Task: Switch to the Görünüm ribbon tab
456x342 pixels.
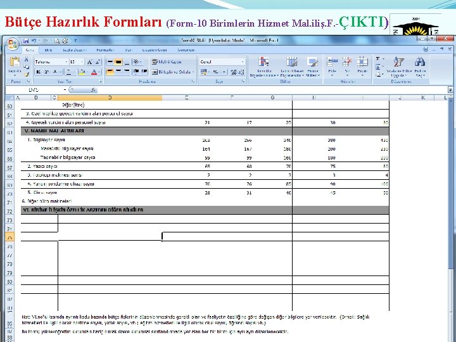Action: tap(186, 50)
